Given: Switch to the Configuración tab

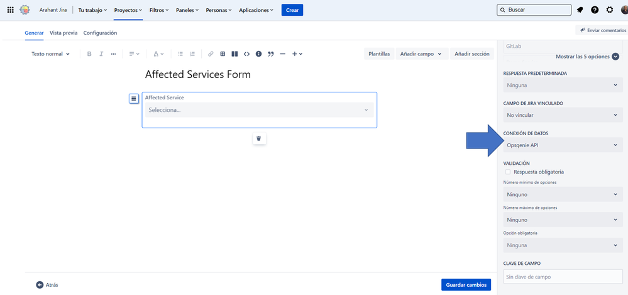Looking at the screenshot, I should [100, 33].
